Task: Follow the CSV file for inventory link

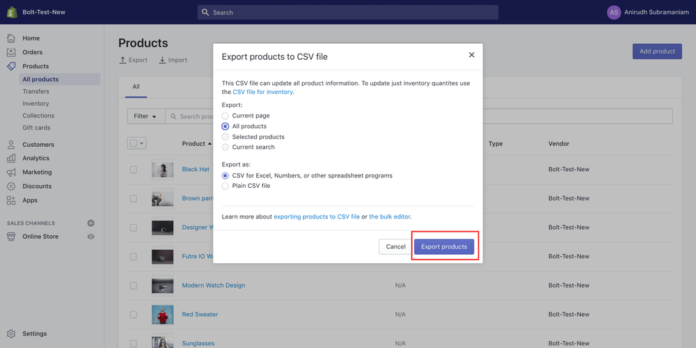Action: (263, 92)
